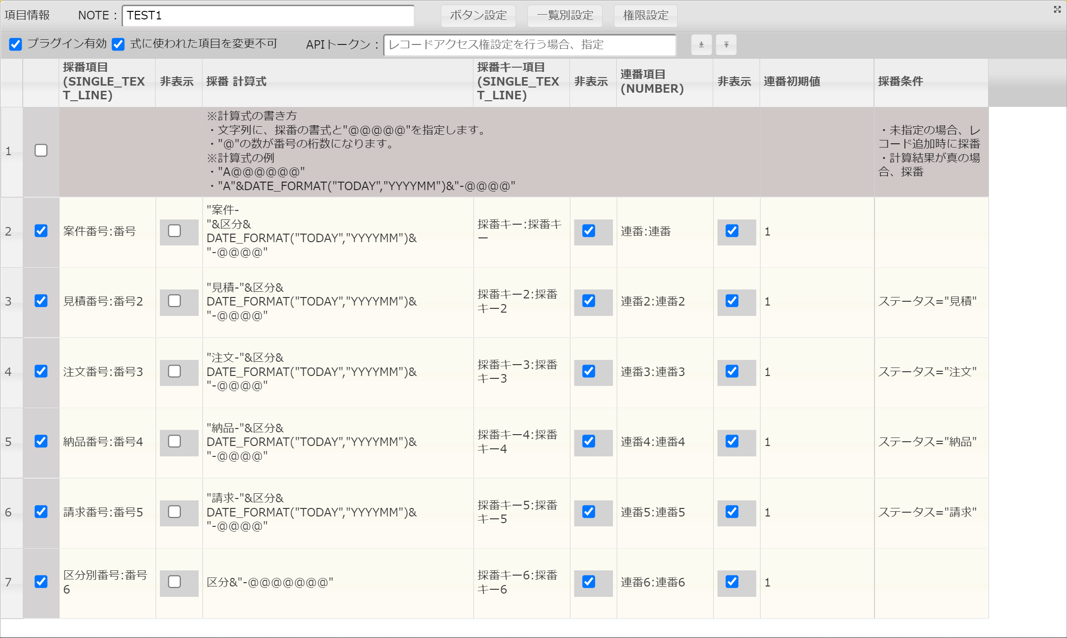Click the fullscreen expand icon

tap(1057, 9)
